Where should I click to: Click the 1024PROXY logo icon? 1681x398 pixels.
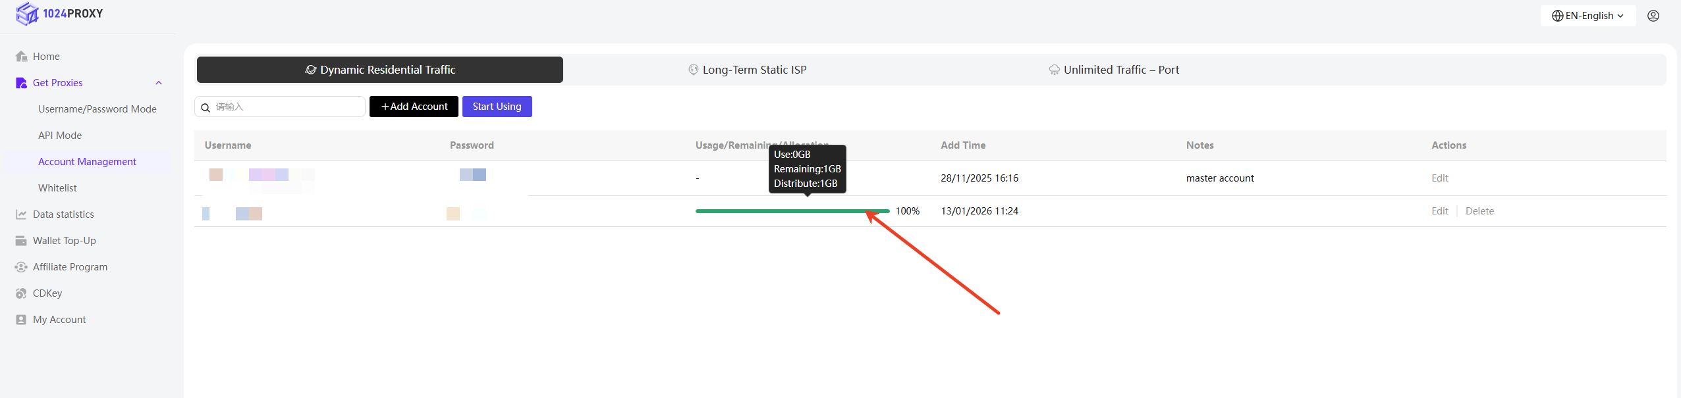(27, 14)
